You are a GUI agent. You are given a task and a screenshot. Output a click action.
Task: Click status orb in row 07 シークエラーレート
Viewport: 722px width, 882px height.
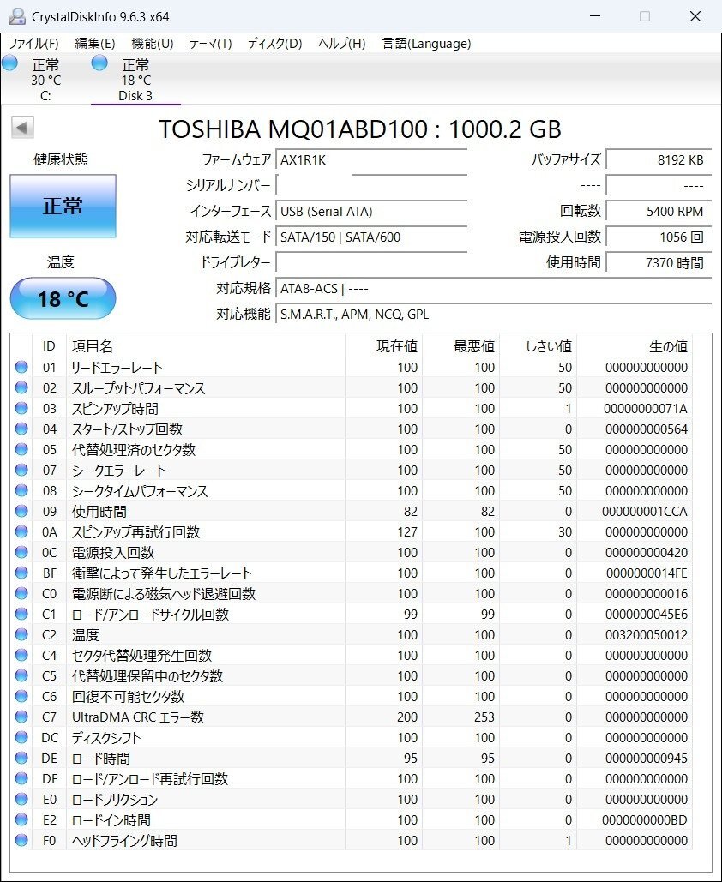coord(21,471)
